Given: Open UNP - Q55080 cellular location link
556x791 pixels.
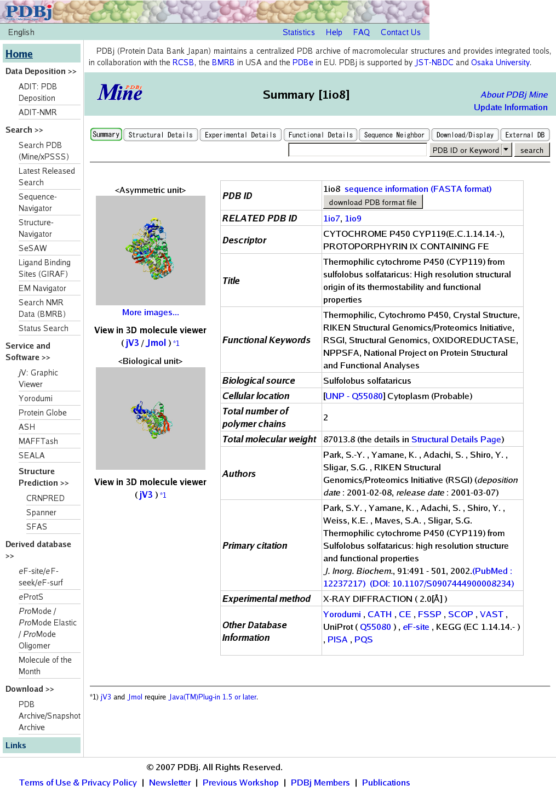Looking at the screenshot, I should [354, 396].
